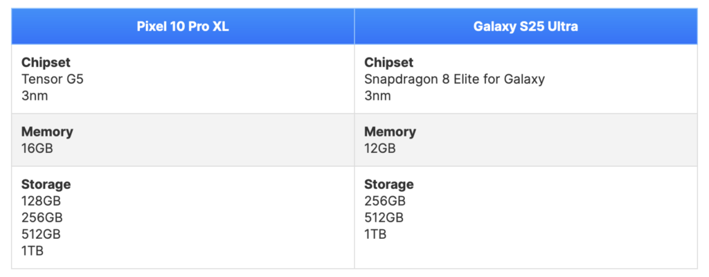Image resolution: width=709 pixels, height=277 pixels.
Task: Click 512GB in the Pixel storage list
Action: [x=41, y=235]
